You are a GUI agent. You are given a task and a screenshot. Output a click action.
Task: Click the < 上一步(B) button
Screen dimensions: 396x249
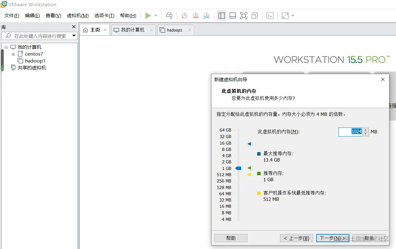[x=297, y=238]
